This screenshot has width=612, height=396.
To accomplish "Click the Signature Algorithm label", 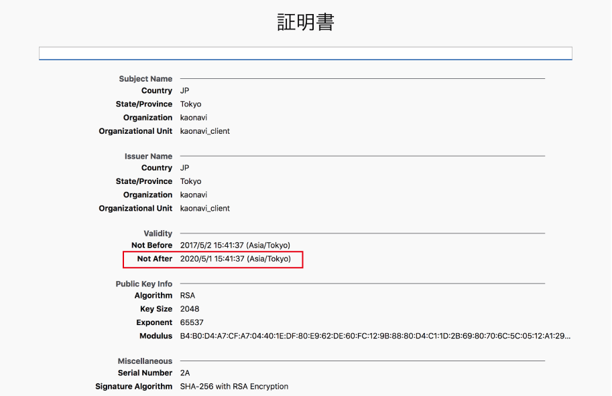I will tap(134, 387).
